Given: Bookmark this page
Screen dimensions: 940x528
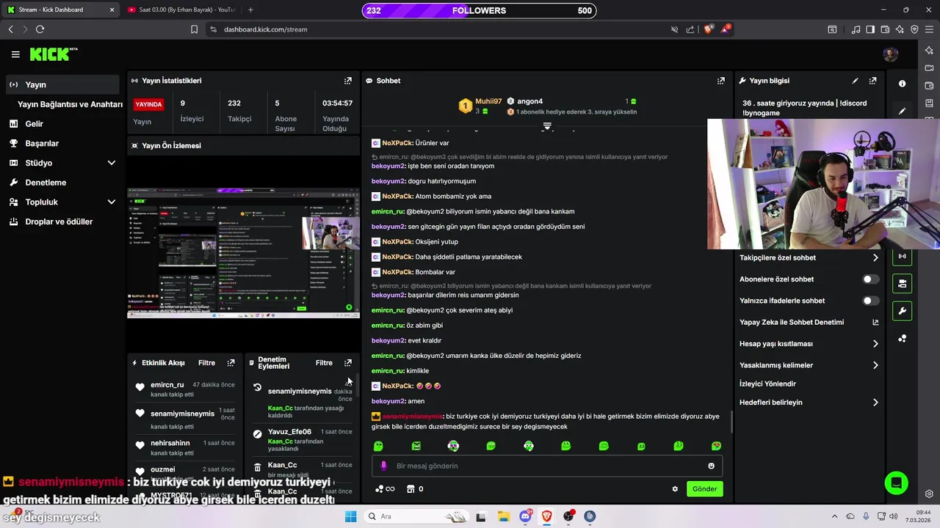Looking at the screenshot, I should pyautogui.click(x=194, y=29).
